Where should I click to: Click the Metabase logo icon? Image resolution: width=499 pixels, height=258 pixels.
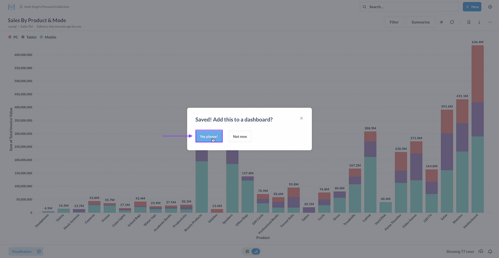tap(12, 7)
